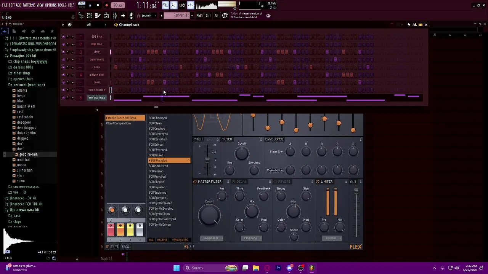This screenshot has width=488, height=274.
Task: Open the da best 808s folder
Action: click(x=23, y=67)
